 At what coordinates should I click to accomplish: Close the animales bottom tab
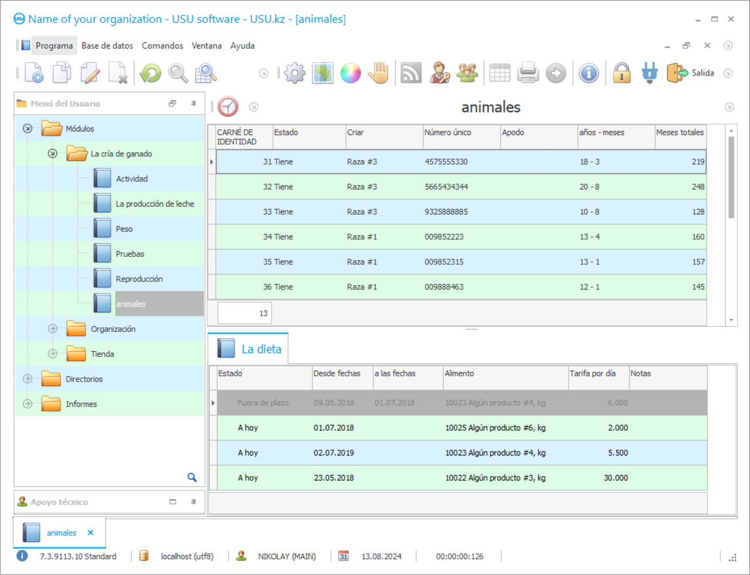click(x=90, y=533)
